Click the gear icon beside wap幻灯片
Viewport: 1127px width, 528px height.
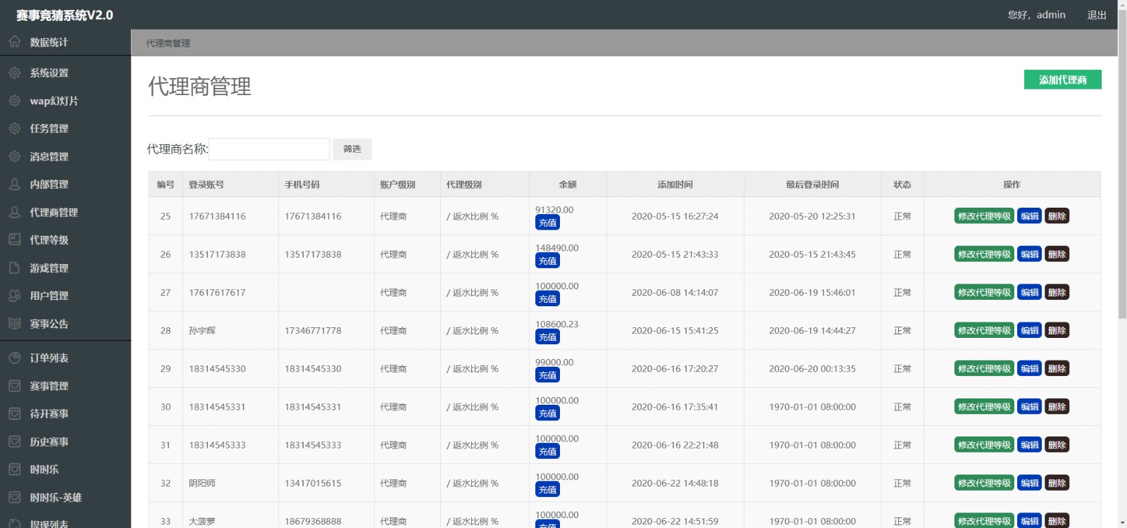[15, 101]
